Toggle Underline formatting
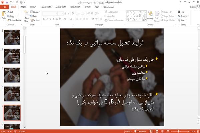 point(50,19)
